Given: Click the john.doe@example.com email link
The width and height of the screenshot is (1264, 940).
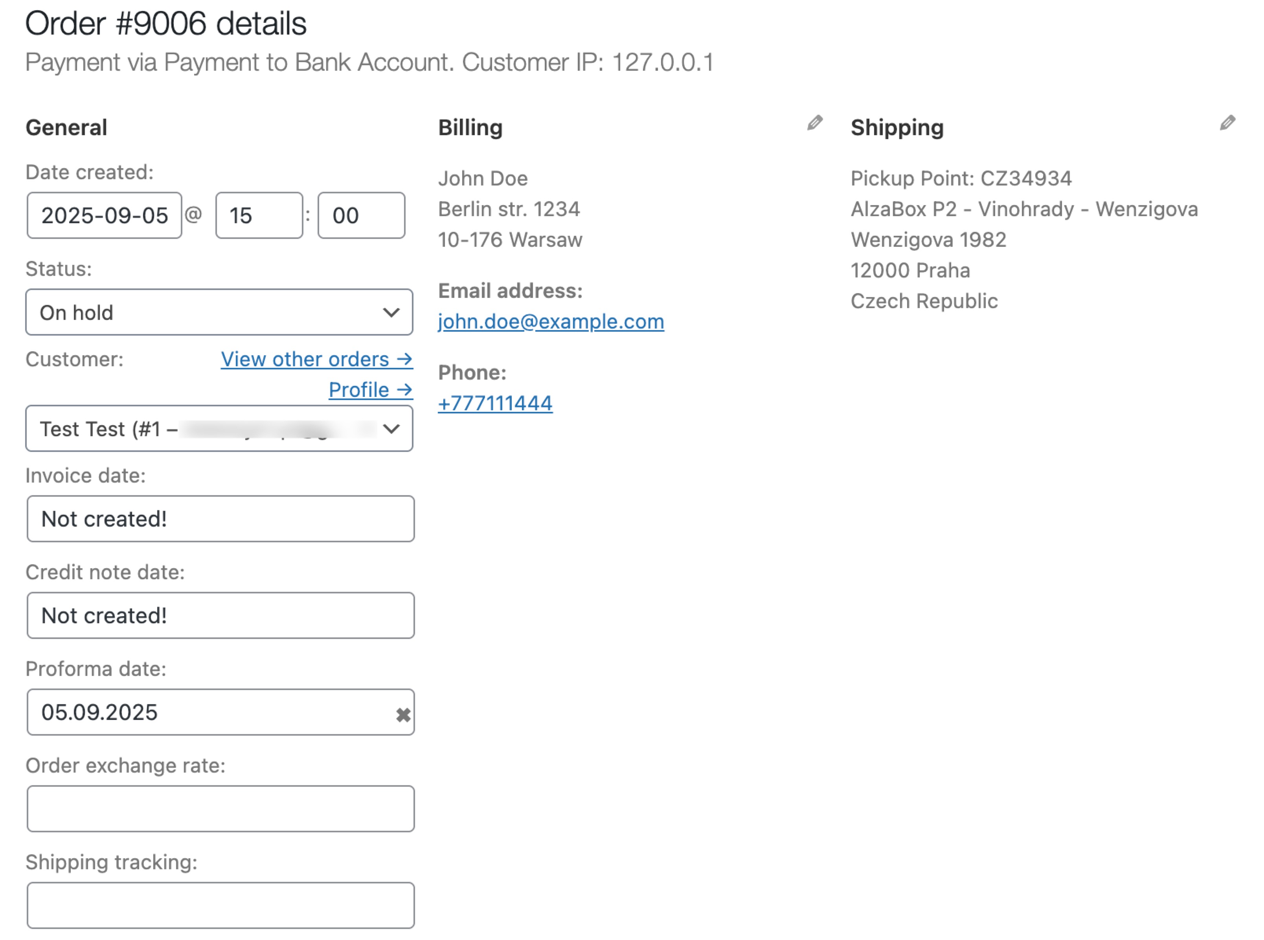Looking at the screenshot, I should coord(550,321).
